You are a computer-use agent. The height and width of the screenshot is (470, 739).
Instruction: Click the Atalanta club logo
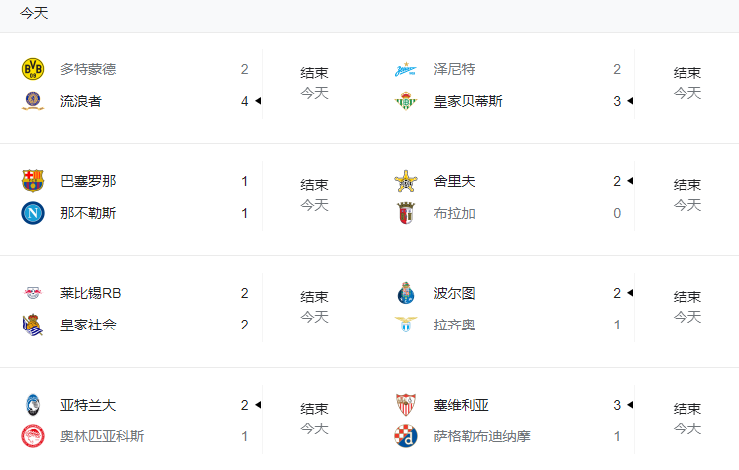(x=33, y=405)
